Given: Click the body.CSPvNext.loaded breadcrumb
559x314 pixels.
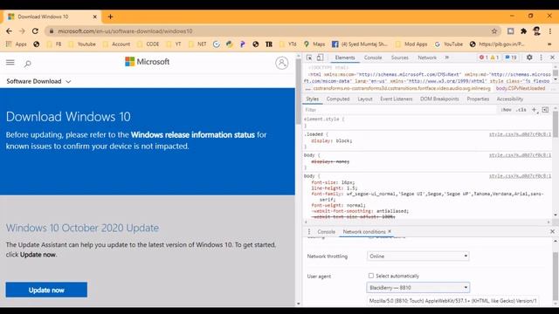Looking at the screenshot, I should click(521, 88).
